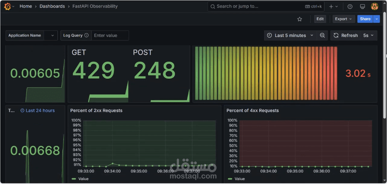Open the news monitor icon
The image size is (387, 184).
coord(362,6)
